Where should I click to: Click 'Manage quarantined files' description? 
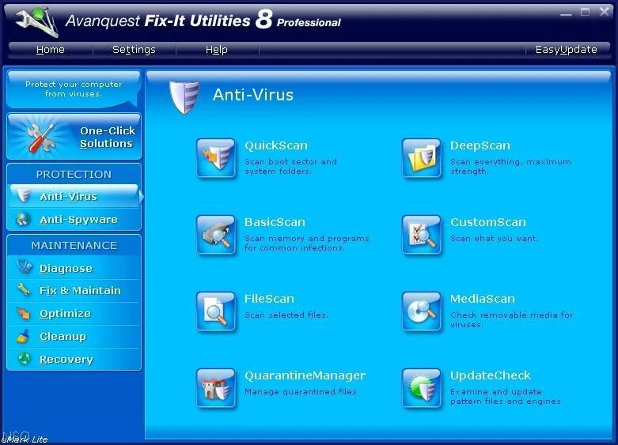301,392
